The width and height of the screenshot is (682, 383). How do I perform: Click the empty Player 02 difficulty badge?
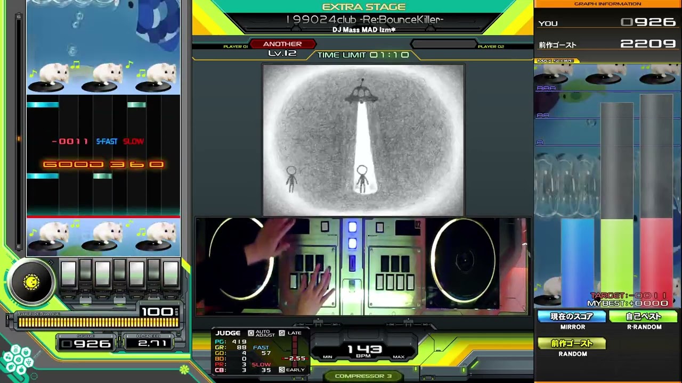(x=443, y=44)
